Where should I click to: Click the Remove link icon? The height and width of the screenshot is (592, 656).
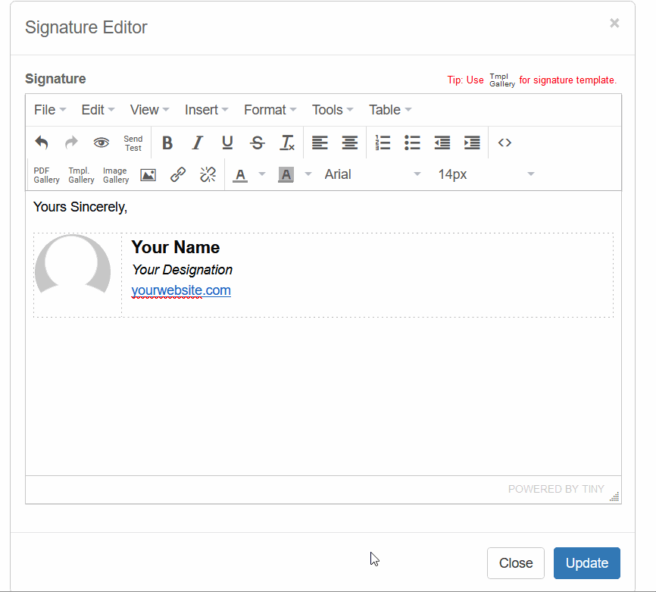coord(208,175)
